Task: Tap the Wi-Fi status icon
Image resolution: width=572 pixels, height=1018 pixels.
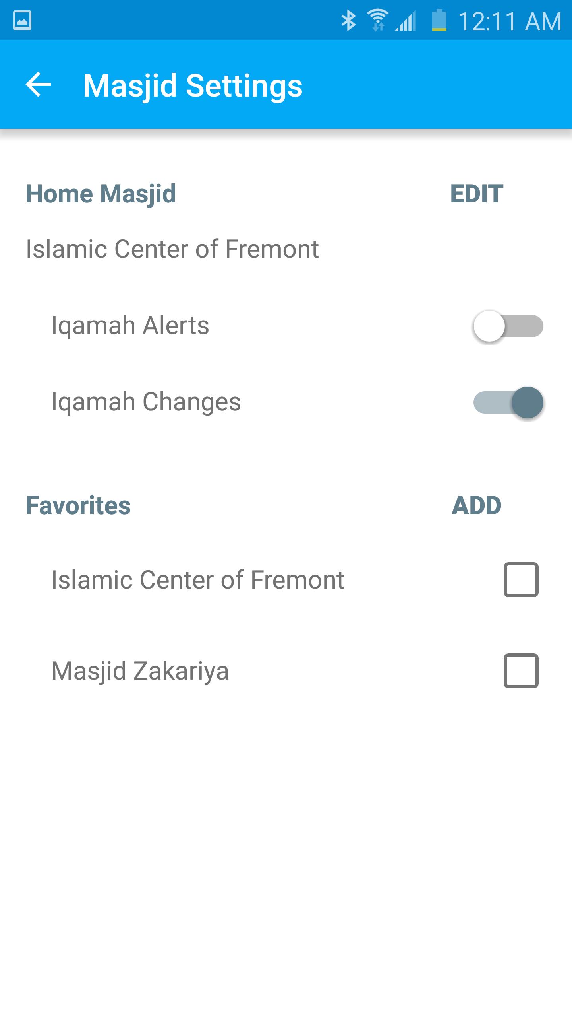Action: tap(378, 20)
